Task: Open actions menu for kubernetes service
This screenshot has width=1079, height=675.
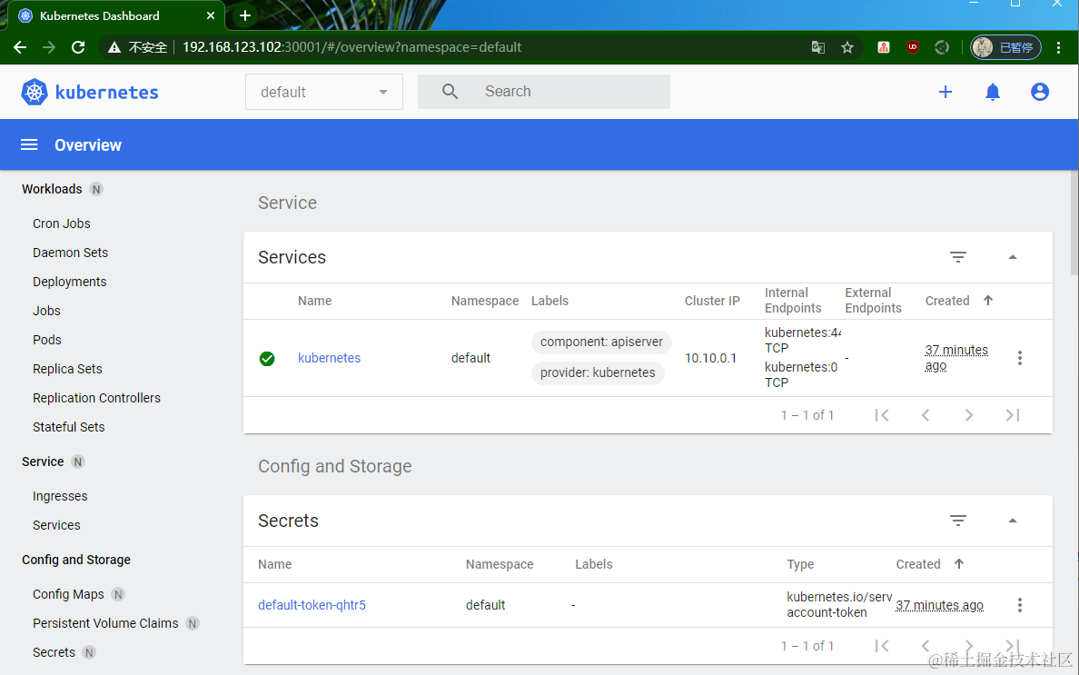Action: [1020, 358]
